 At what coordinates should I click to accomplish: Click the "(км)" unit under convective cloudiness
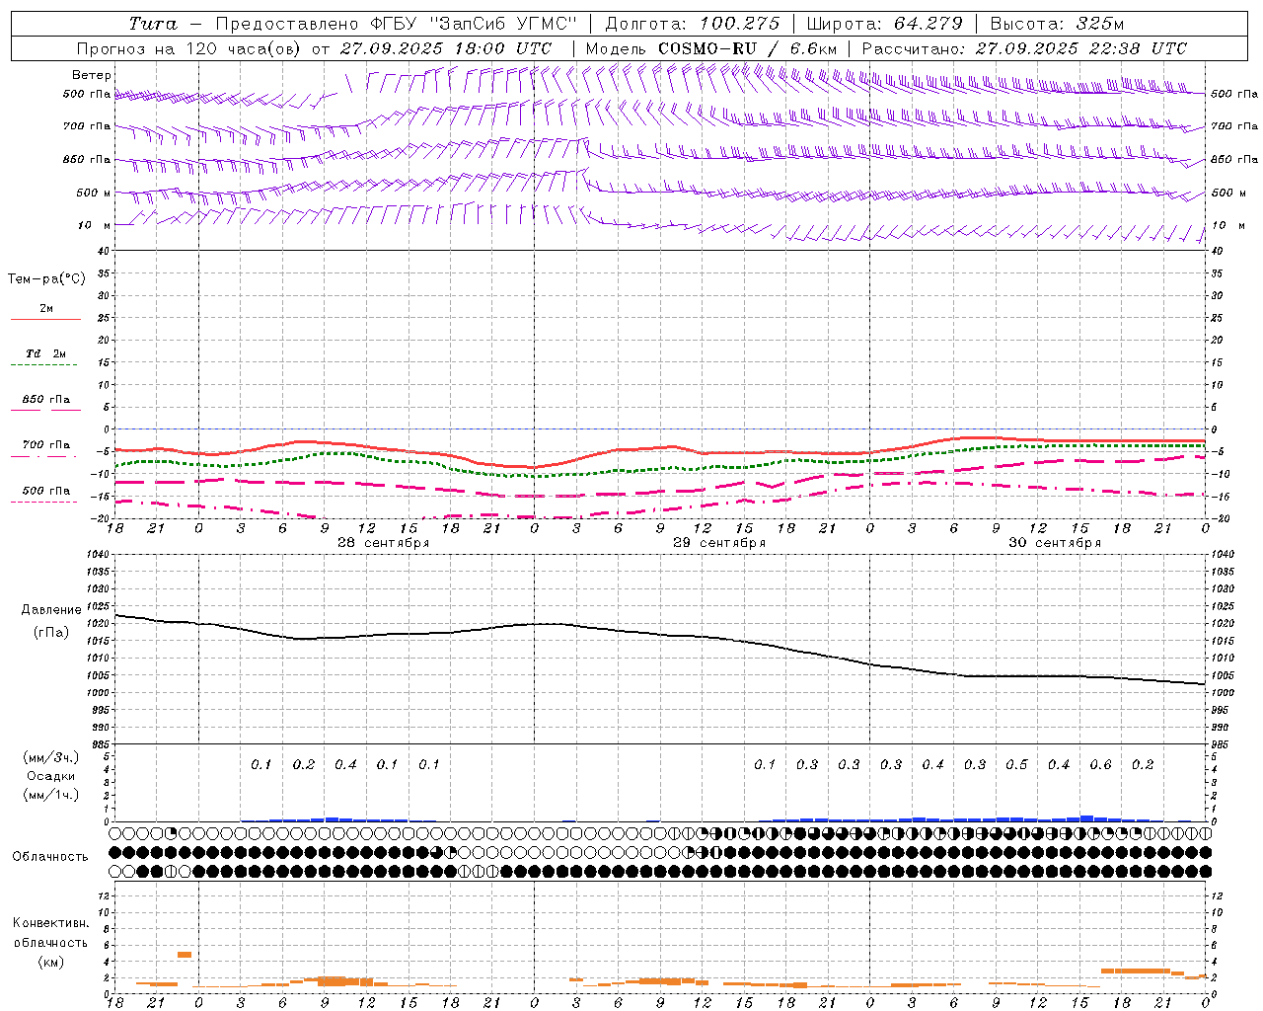(x=50, y=962)
